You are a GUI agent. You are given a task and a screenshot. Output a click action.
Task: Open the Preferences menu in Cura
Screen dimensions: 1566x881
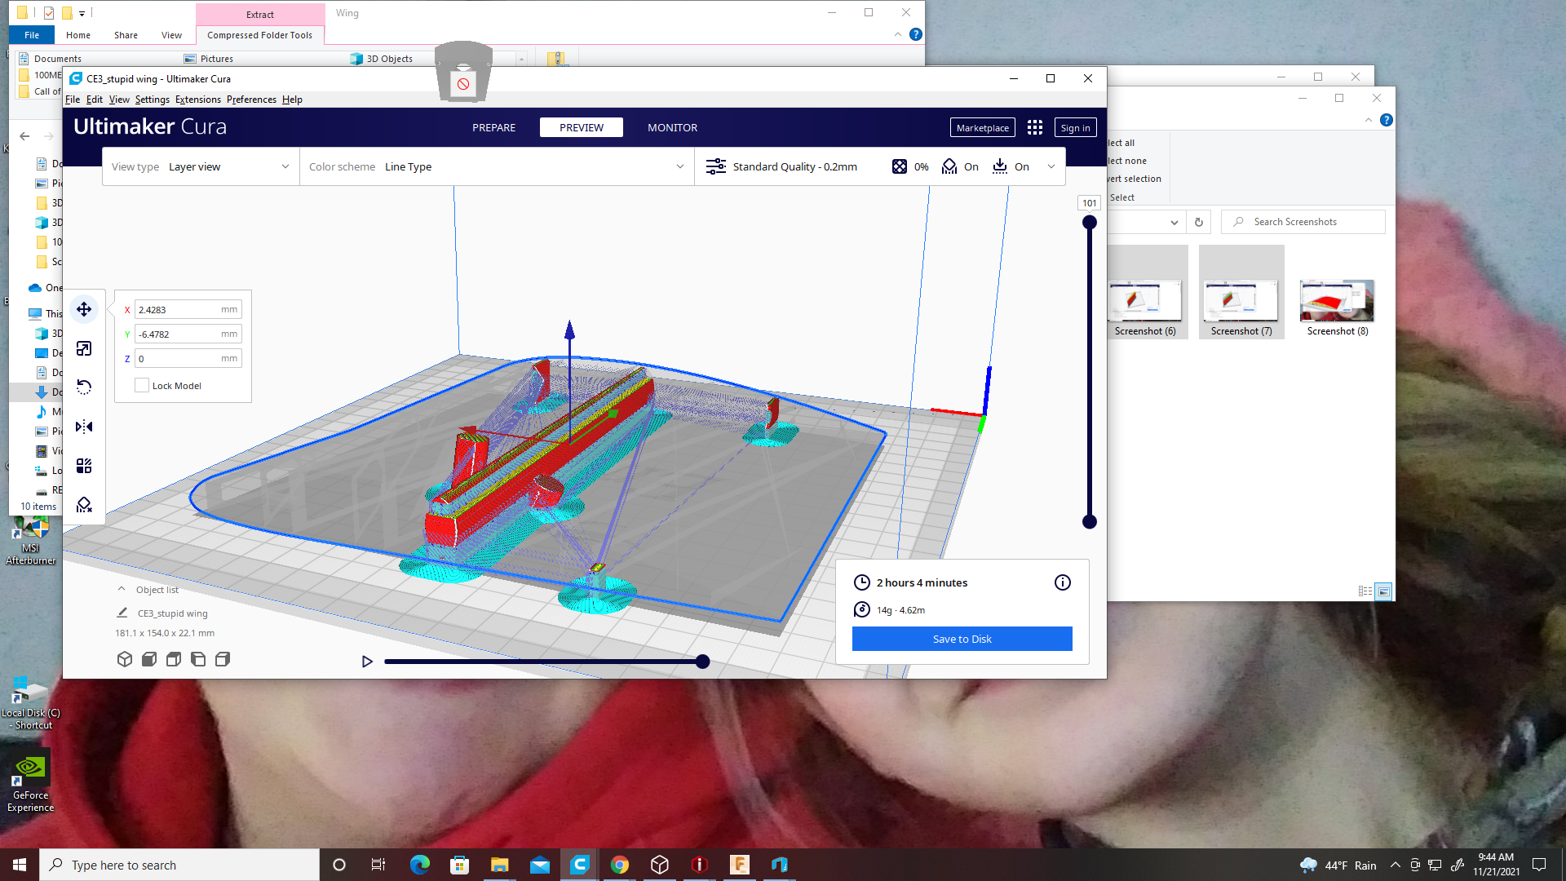pos(251,100)
